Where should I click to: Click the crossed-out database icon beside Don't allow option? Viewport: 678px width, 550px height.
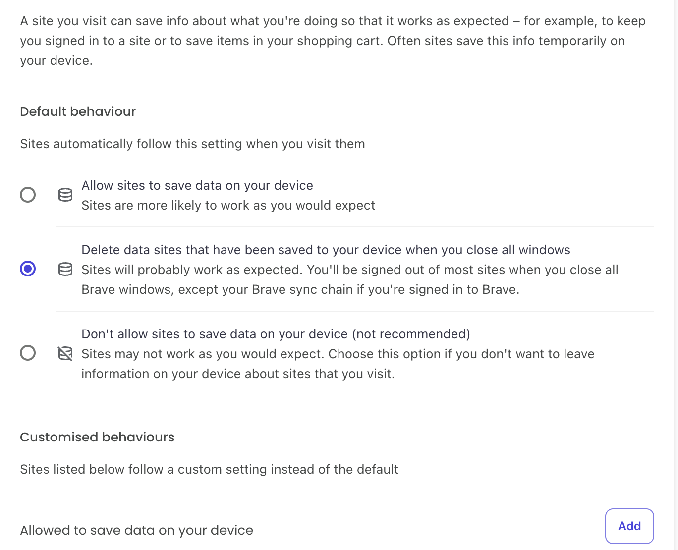[65, 353]
